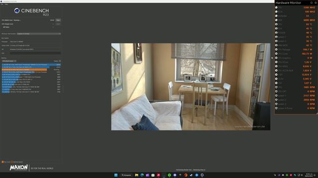The width and height of the screenshot is (318, 178).
Task: Toggle the Identical System legend checkbox
Action: pyautogui.click(x=12, y=162)
